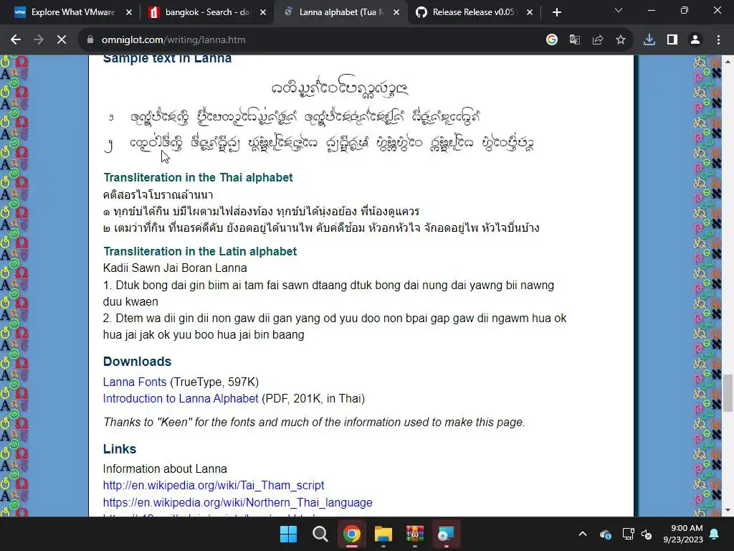Open the rightmost taskbar app icon
The height and width of the screenshot is (551, 734).
446,534
